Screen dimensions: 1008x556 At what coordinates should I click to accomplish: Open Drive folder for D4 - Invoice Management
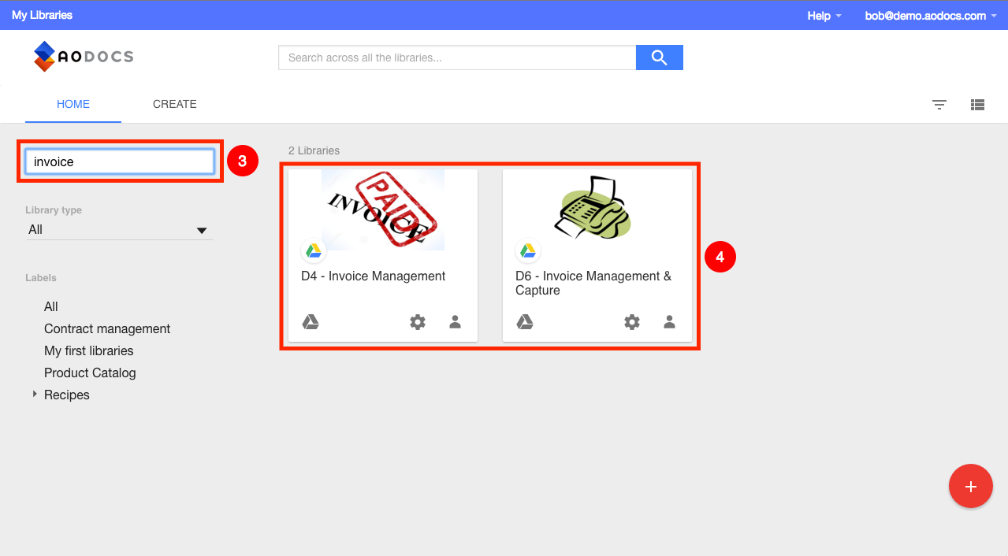coord(311,321)
